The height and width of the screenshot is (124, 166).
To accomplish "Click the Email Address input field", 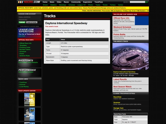I will 30,17.
